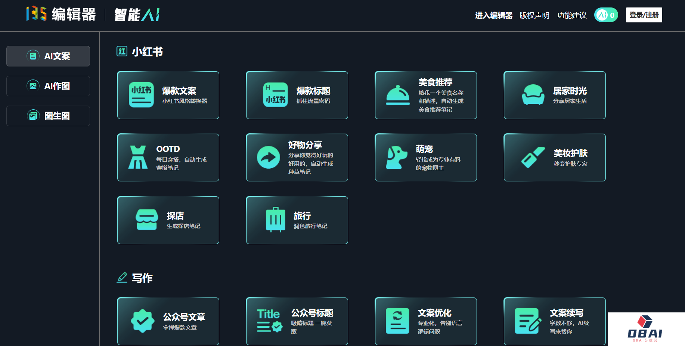Click the 公众号文章 card title text

click(184, 317)
